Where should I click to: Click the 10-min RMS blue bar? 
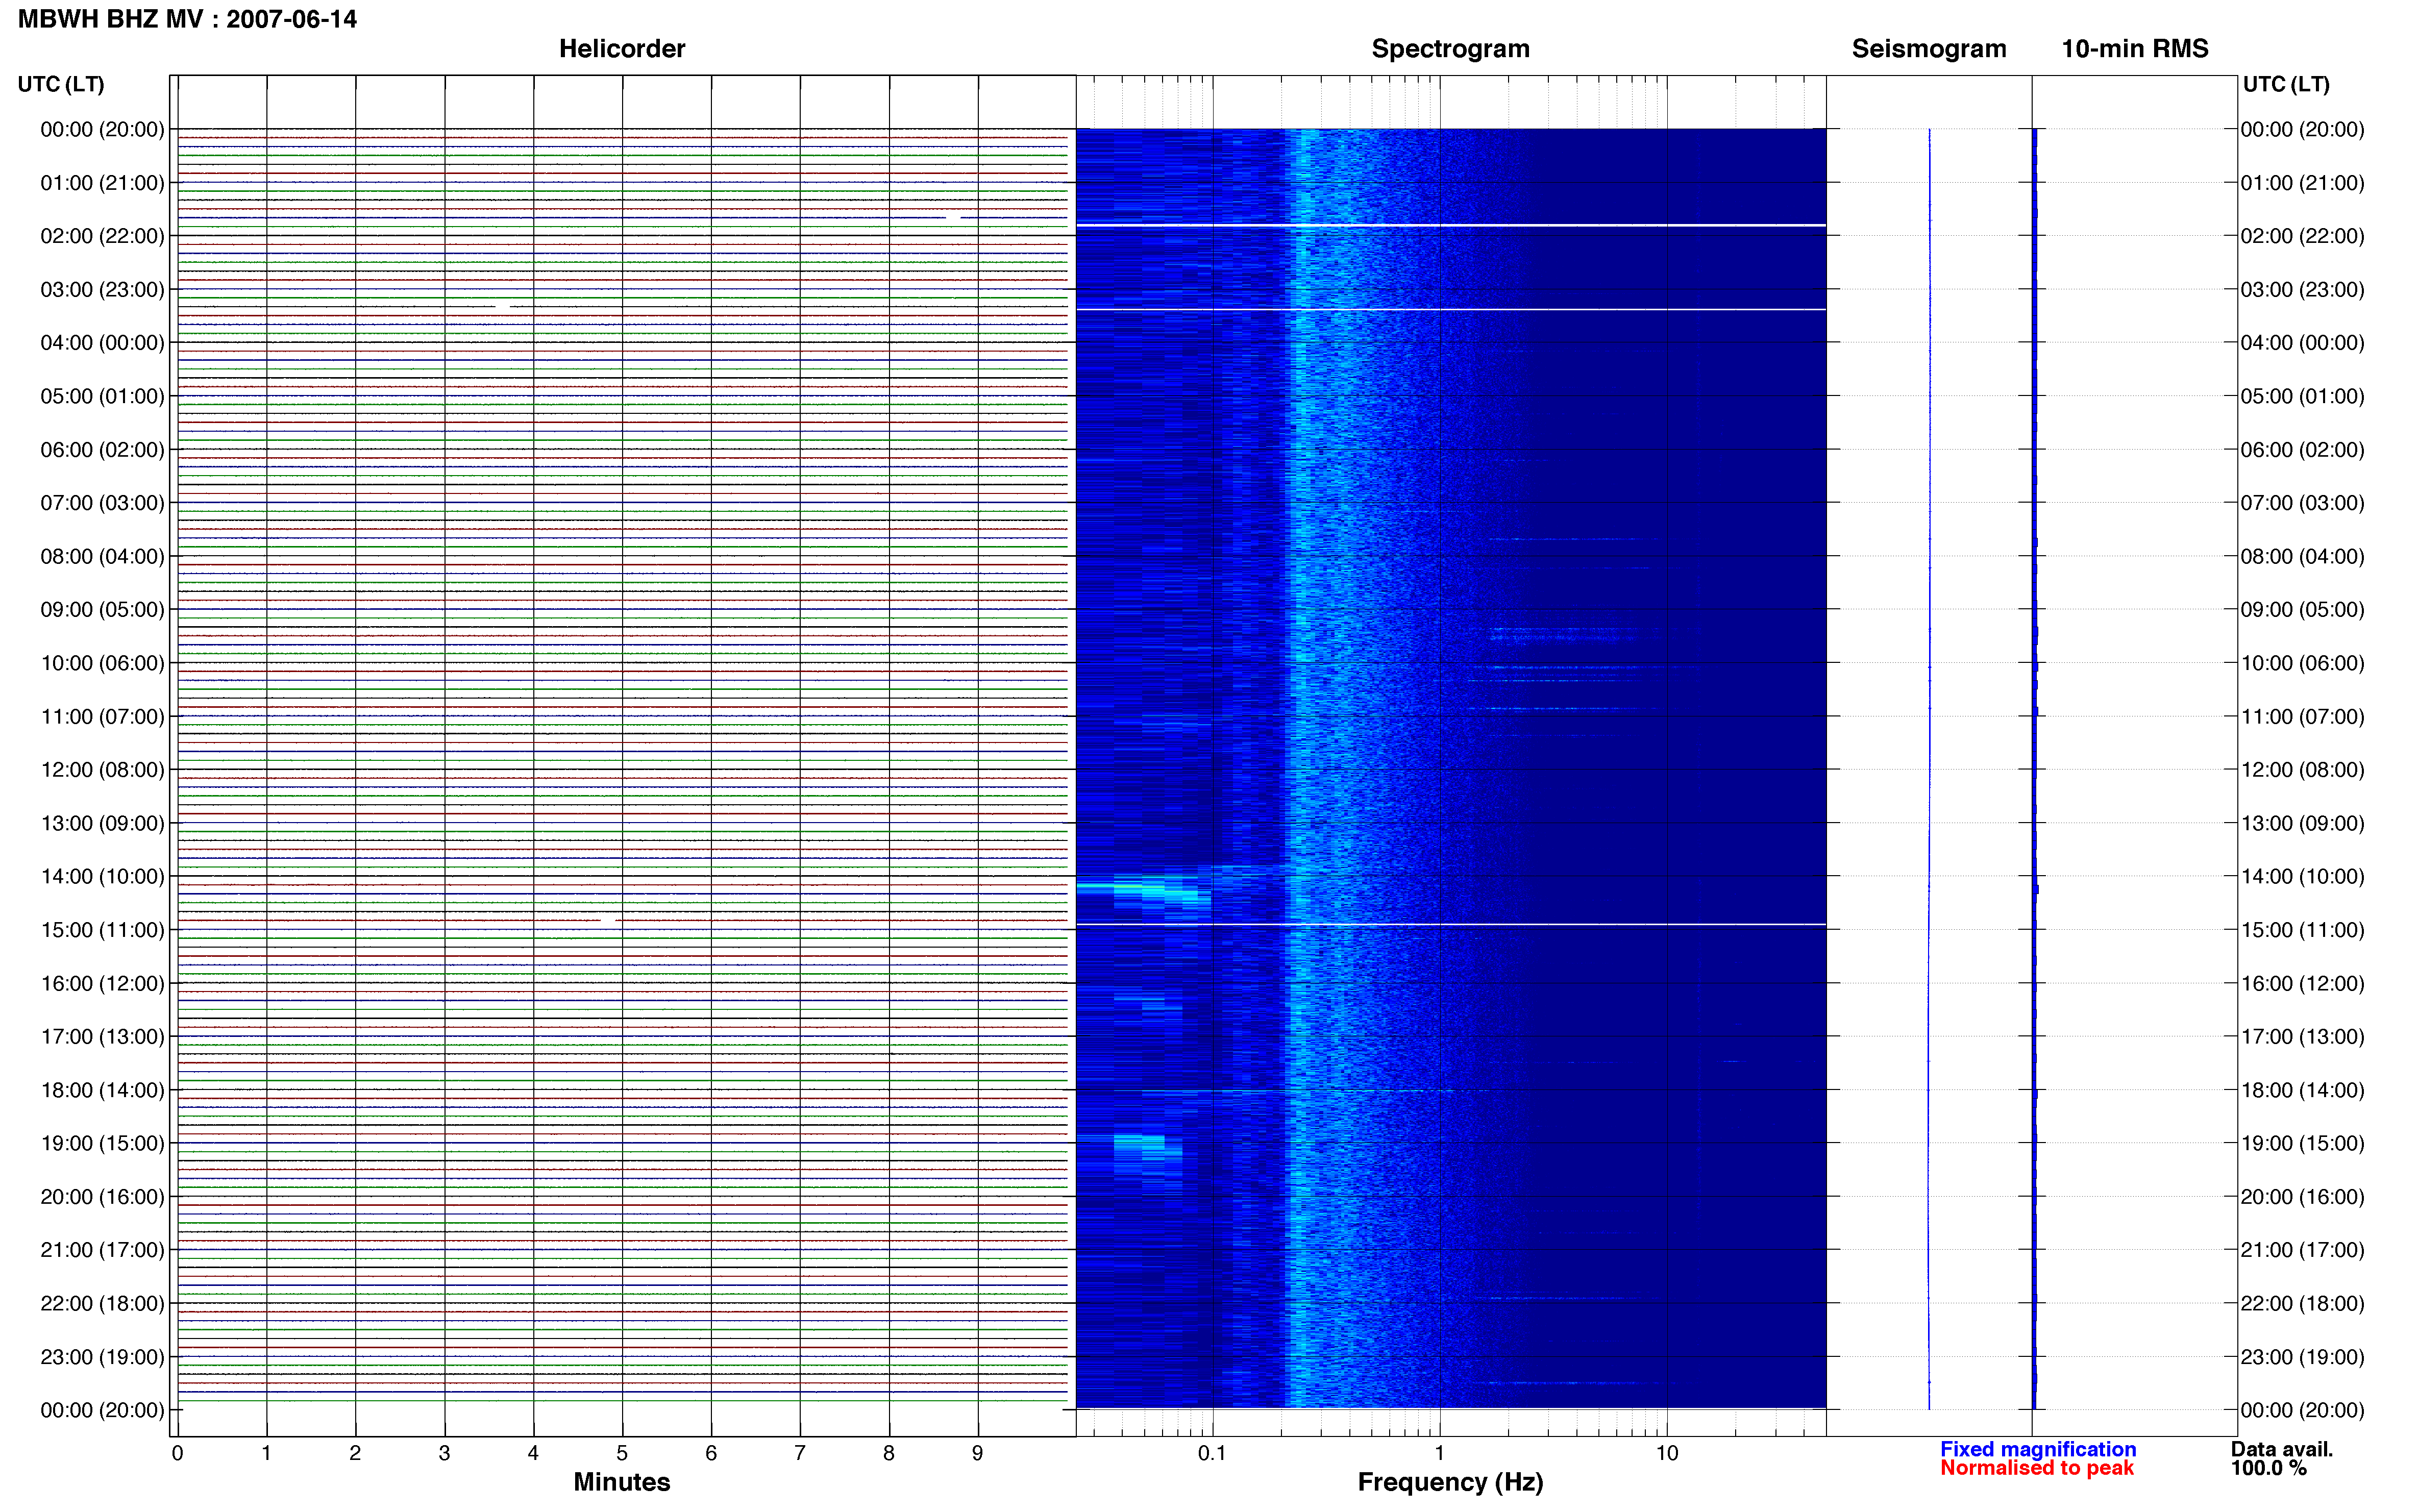(x=2035, y=768)
